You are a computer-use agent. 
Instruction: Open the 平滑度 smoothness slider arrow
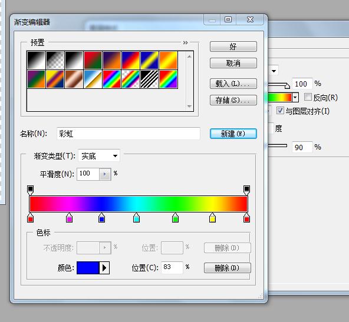[x=105, y=174]
